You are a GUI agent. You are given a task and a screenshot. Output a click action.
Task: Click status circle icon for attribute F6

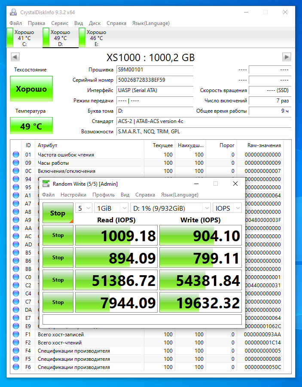pyautogui.click(x=16, y=367)
